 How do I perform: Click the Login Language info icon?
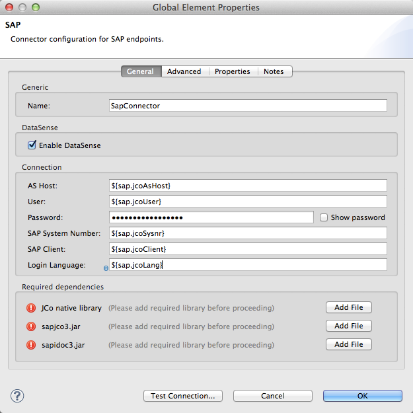point(106,268)
